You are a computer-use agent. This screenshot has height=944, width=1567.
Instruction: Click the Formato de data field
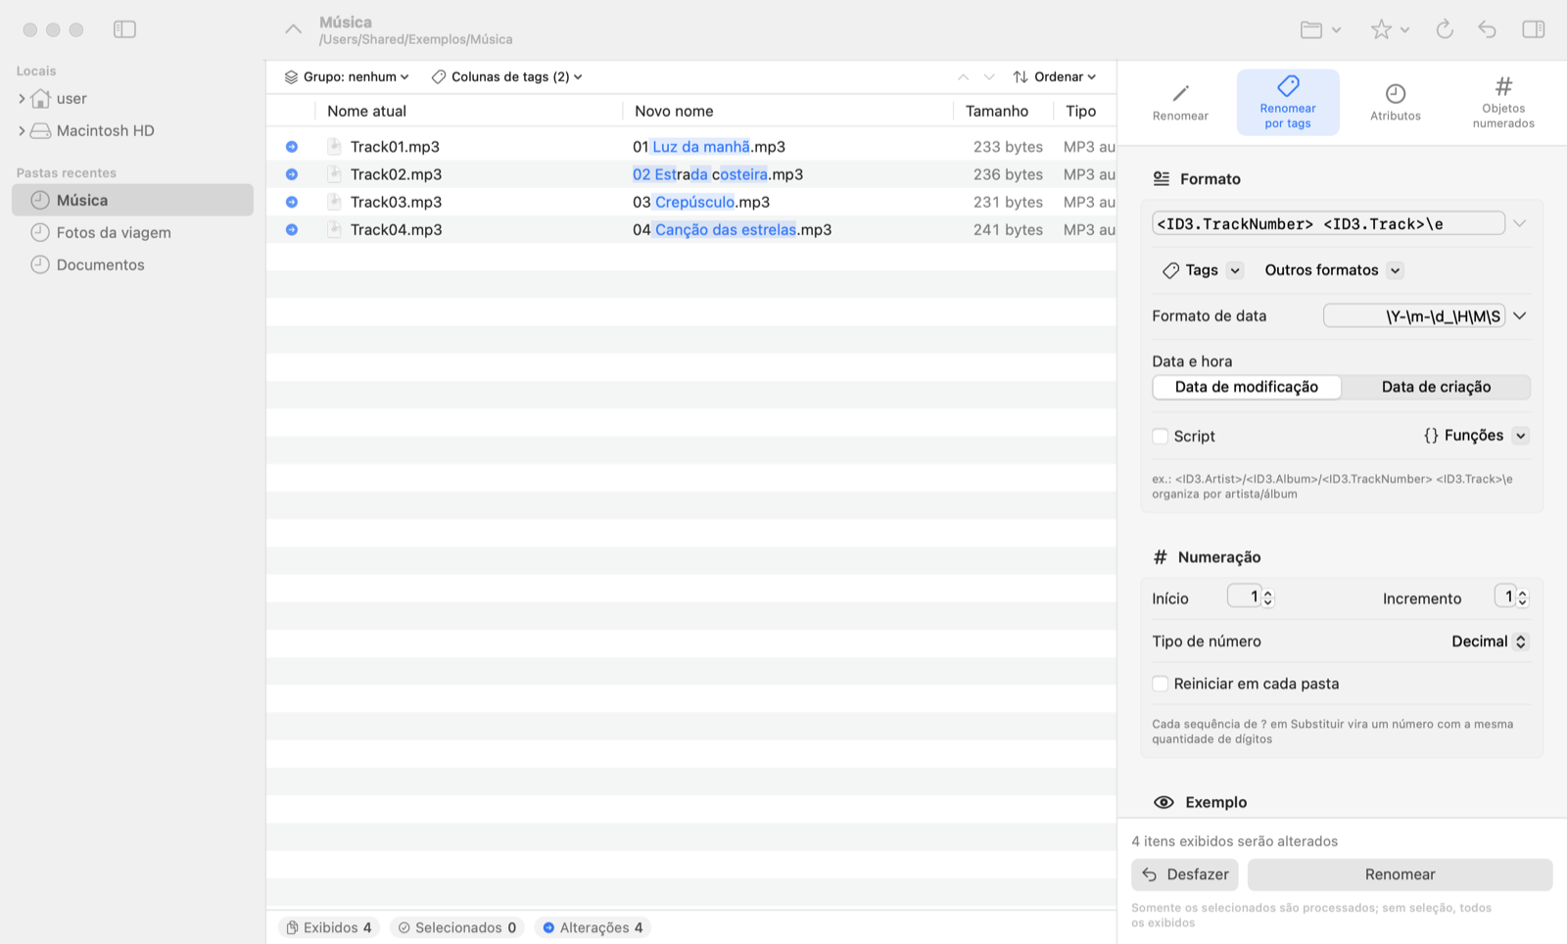coord(1414,316)
